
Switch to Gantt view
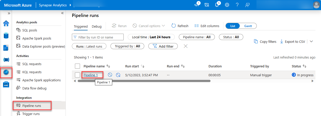tap(248, 26)
